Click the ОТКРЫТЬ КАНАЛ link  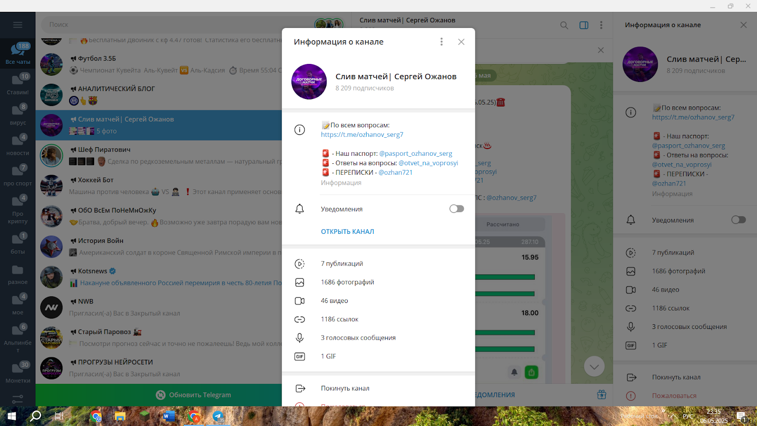(x=347, y=231)
